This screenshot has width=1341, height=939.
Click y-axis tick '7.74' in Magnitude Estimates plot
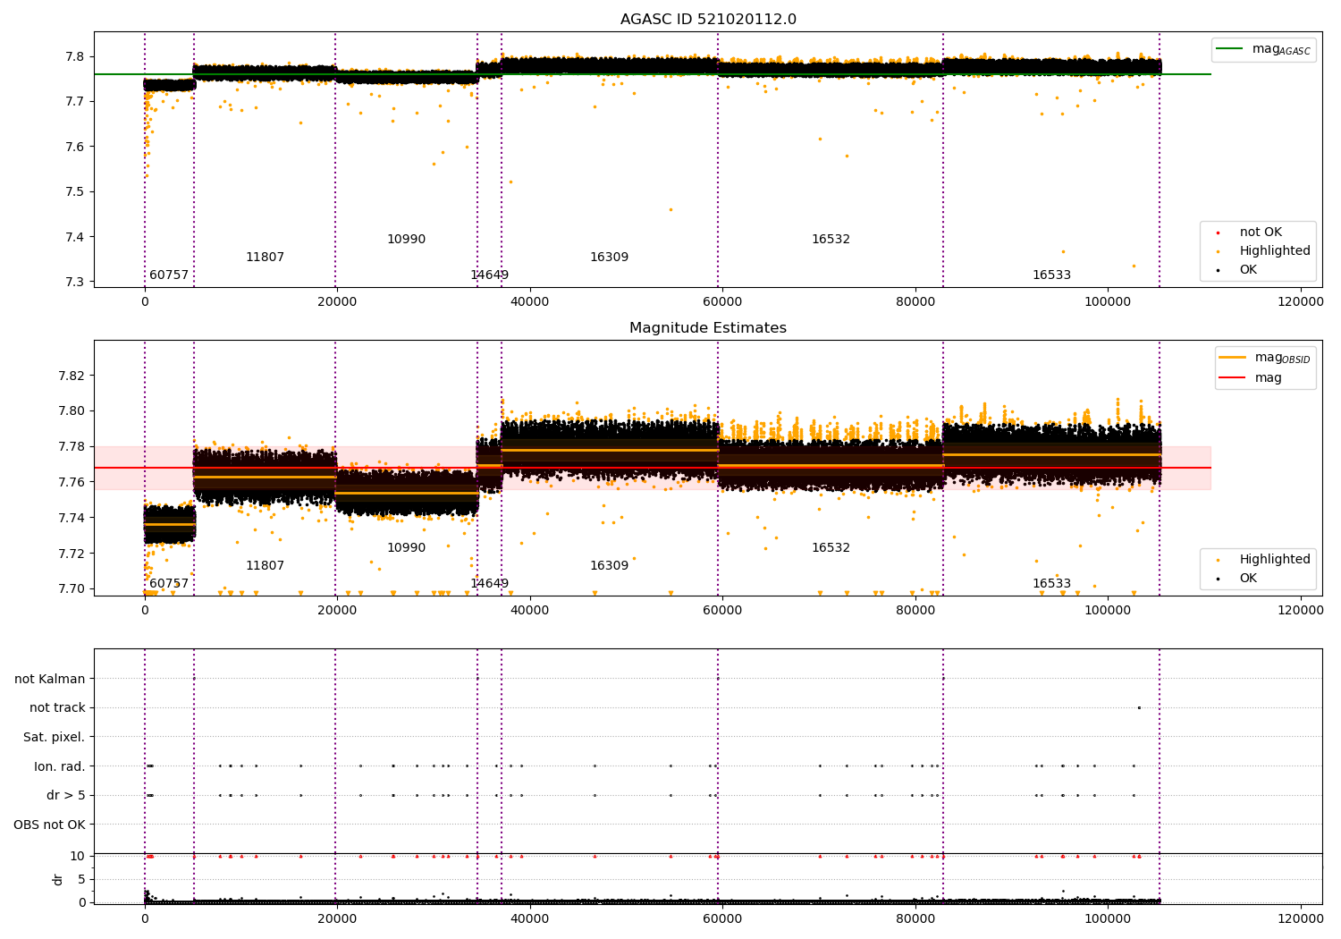coord(72,518)
